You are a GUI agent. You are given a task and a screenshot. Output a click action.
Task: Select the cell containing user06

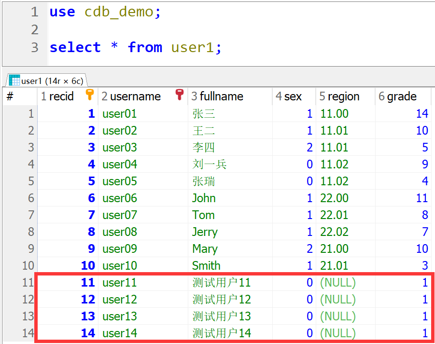120,198
